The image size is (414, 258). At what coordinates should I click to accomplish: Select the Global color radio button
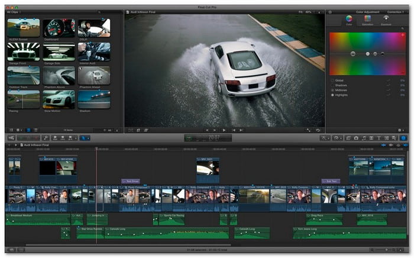[332, 80]
